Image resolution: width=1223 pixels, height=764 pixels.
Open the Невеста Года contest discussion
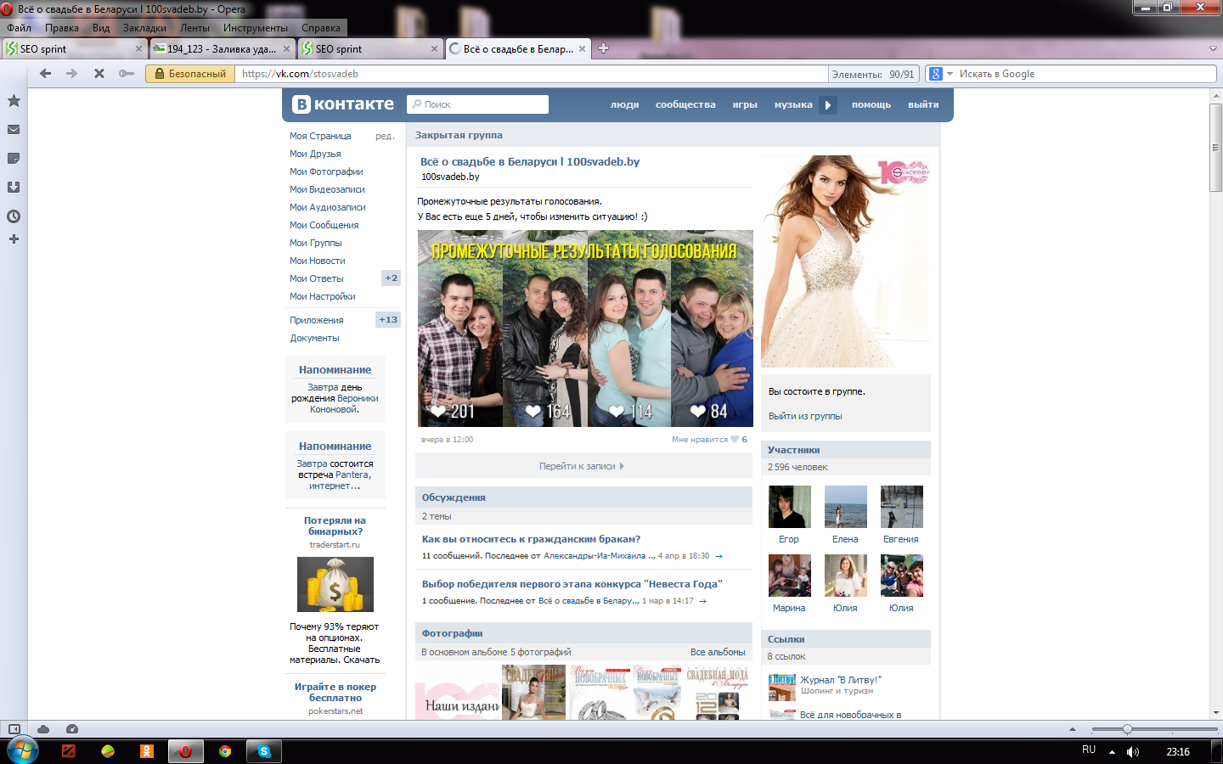pyautogui.click(x=572, y=584)
